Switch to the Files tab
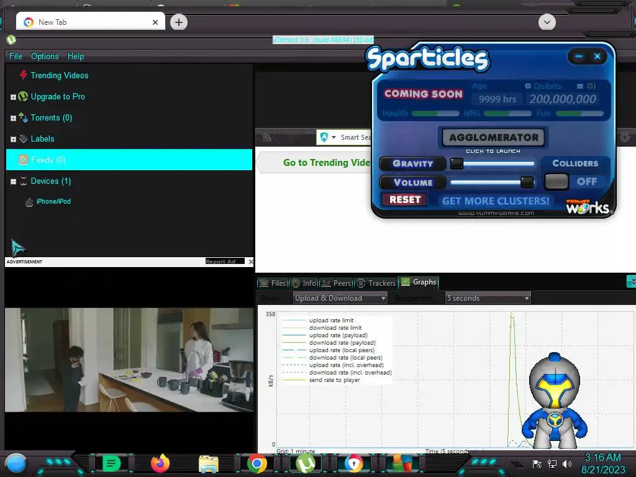This screenshot has width=636, height=477. pos(273,283)
